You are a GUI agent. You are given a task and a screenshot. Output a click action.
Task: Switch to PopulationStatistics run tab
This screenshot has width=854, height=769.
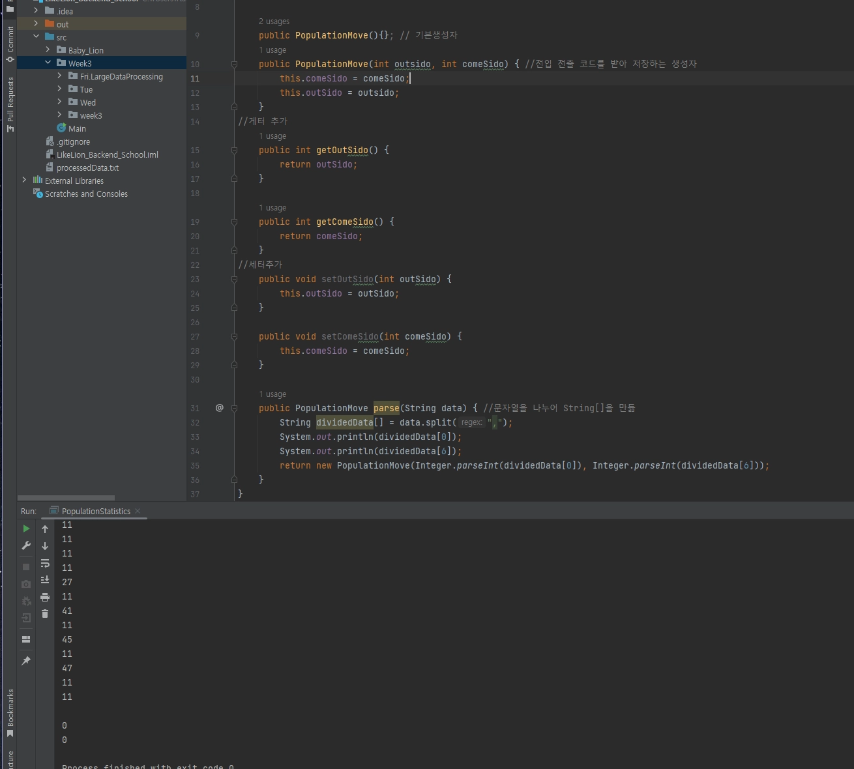95,512
